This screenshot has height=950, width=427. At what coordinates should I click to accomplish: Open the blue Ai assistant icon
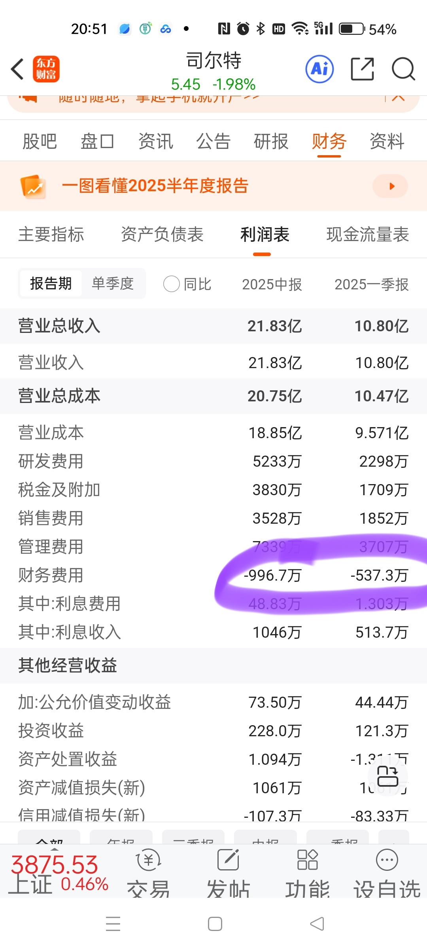(319, 69)
